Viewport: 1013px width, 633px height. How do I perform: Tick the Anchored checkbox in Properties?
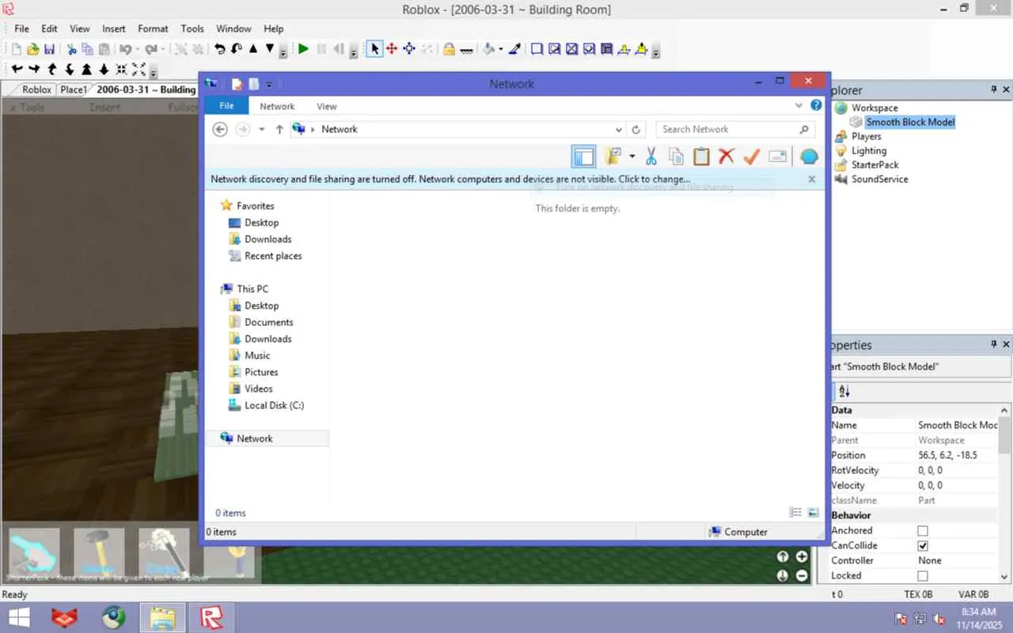tap(922, 531)
